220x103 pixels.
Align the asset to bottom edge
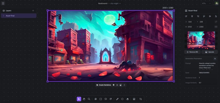pos(216,16)
